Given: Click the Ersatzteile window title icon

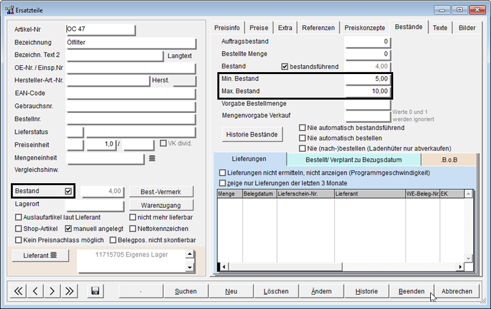Looking at the screenshot, I should point(9,10).
